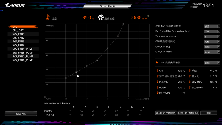Click the thermometer icon beside temperature reading
This screenshot has width=222, height=125.
(48, 17)
